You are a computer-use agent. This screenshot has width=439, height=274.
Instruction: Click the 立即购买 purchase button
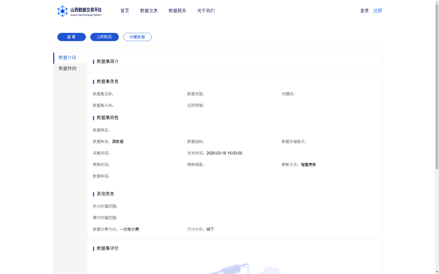tap(104, 37)
